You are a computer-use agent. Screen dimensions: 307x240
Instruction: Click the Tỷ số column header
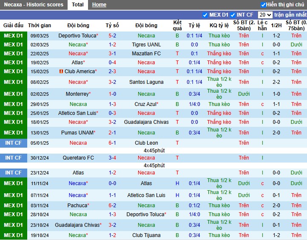click(112, 26)
